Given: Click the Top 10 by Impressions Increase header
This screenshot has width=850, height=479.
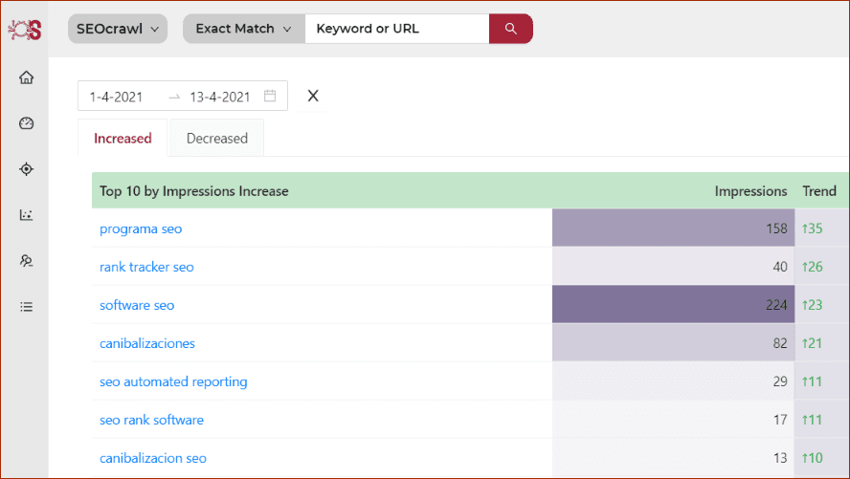Looking at the screenshot, I should click(x=194, y=191).
